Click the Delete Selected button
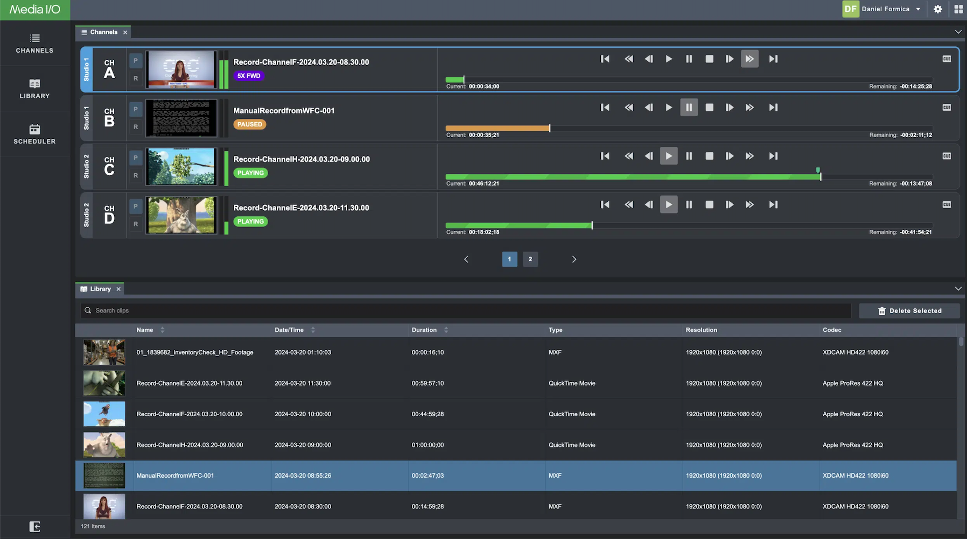The image size is (967, 539). pos(909,311)
